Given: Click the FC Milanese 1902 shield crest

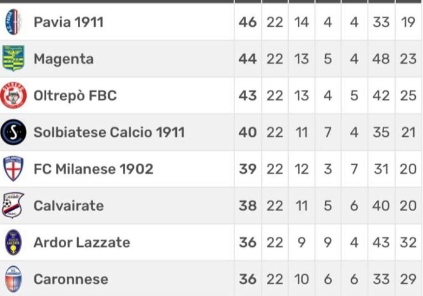Looking at the screenshot, I should [13, 168].
